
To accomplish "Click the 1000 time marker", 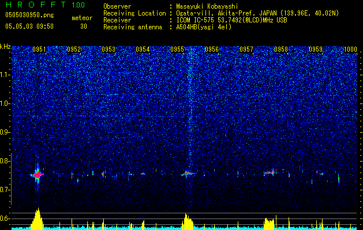I will 350,49.
